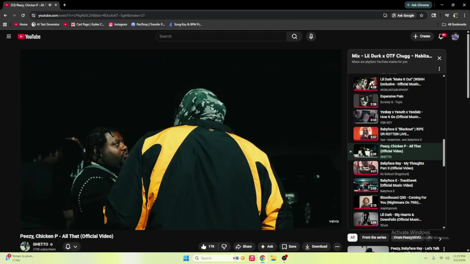Open the Instagram bookmark

(118, 25)
